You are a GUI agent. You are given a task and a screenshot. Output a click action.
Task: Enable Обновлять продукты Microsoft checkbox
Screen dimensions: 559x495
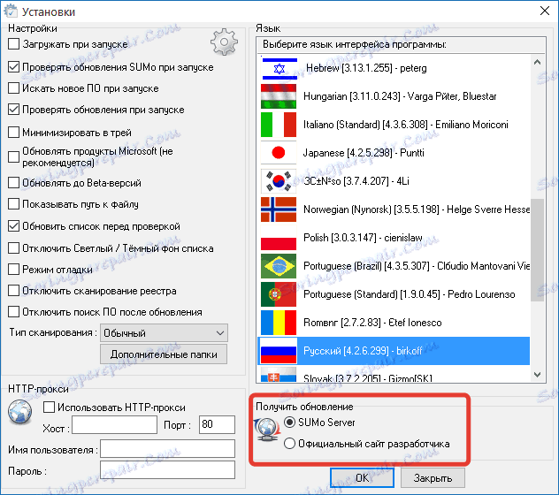[x=13, y=156]
